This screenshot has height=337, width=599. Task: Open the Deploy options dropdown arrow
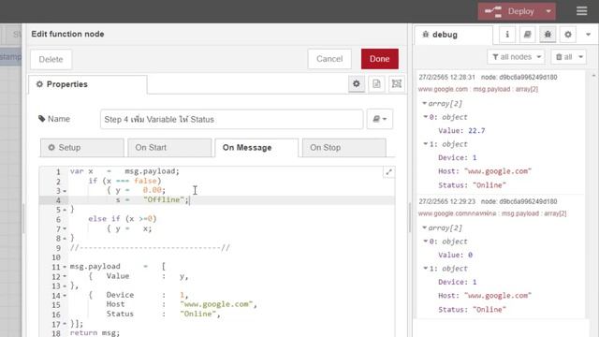click(548, 11)
